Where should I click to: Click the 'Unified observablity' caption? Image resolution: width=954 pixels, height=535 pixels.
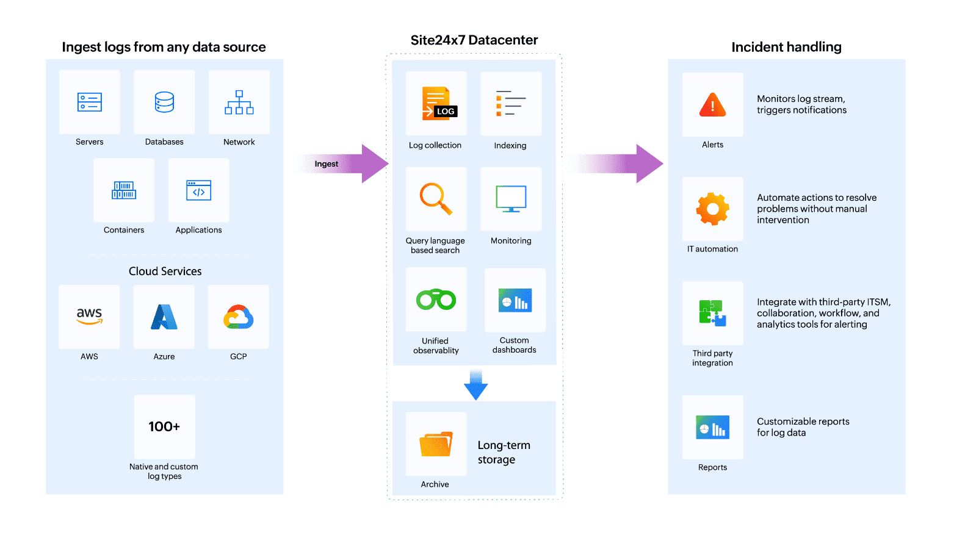tap(436, 346)
